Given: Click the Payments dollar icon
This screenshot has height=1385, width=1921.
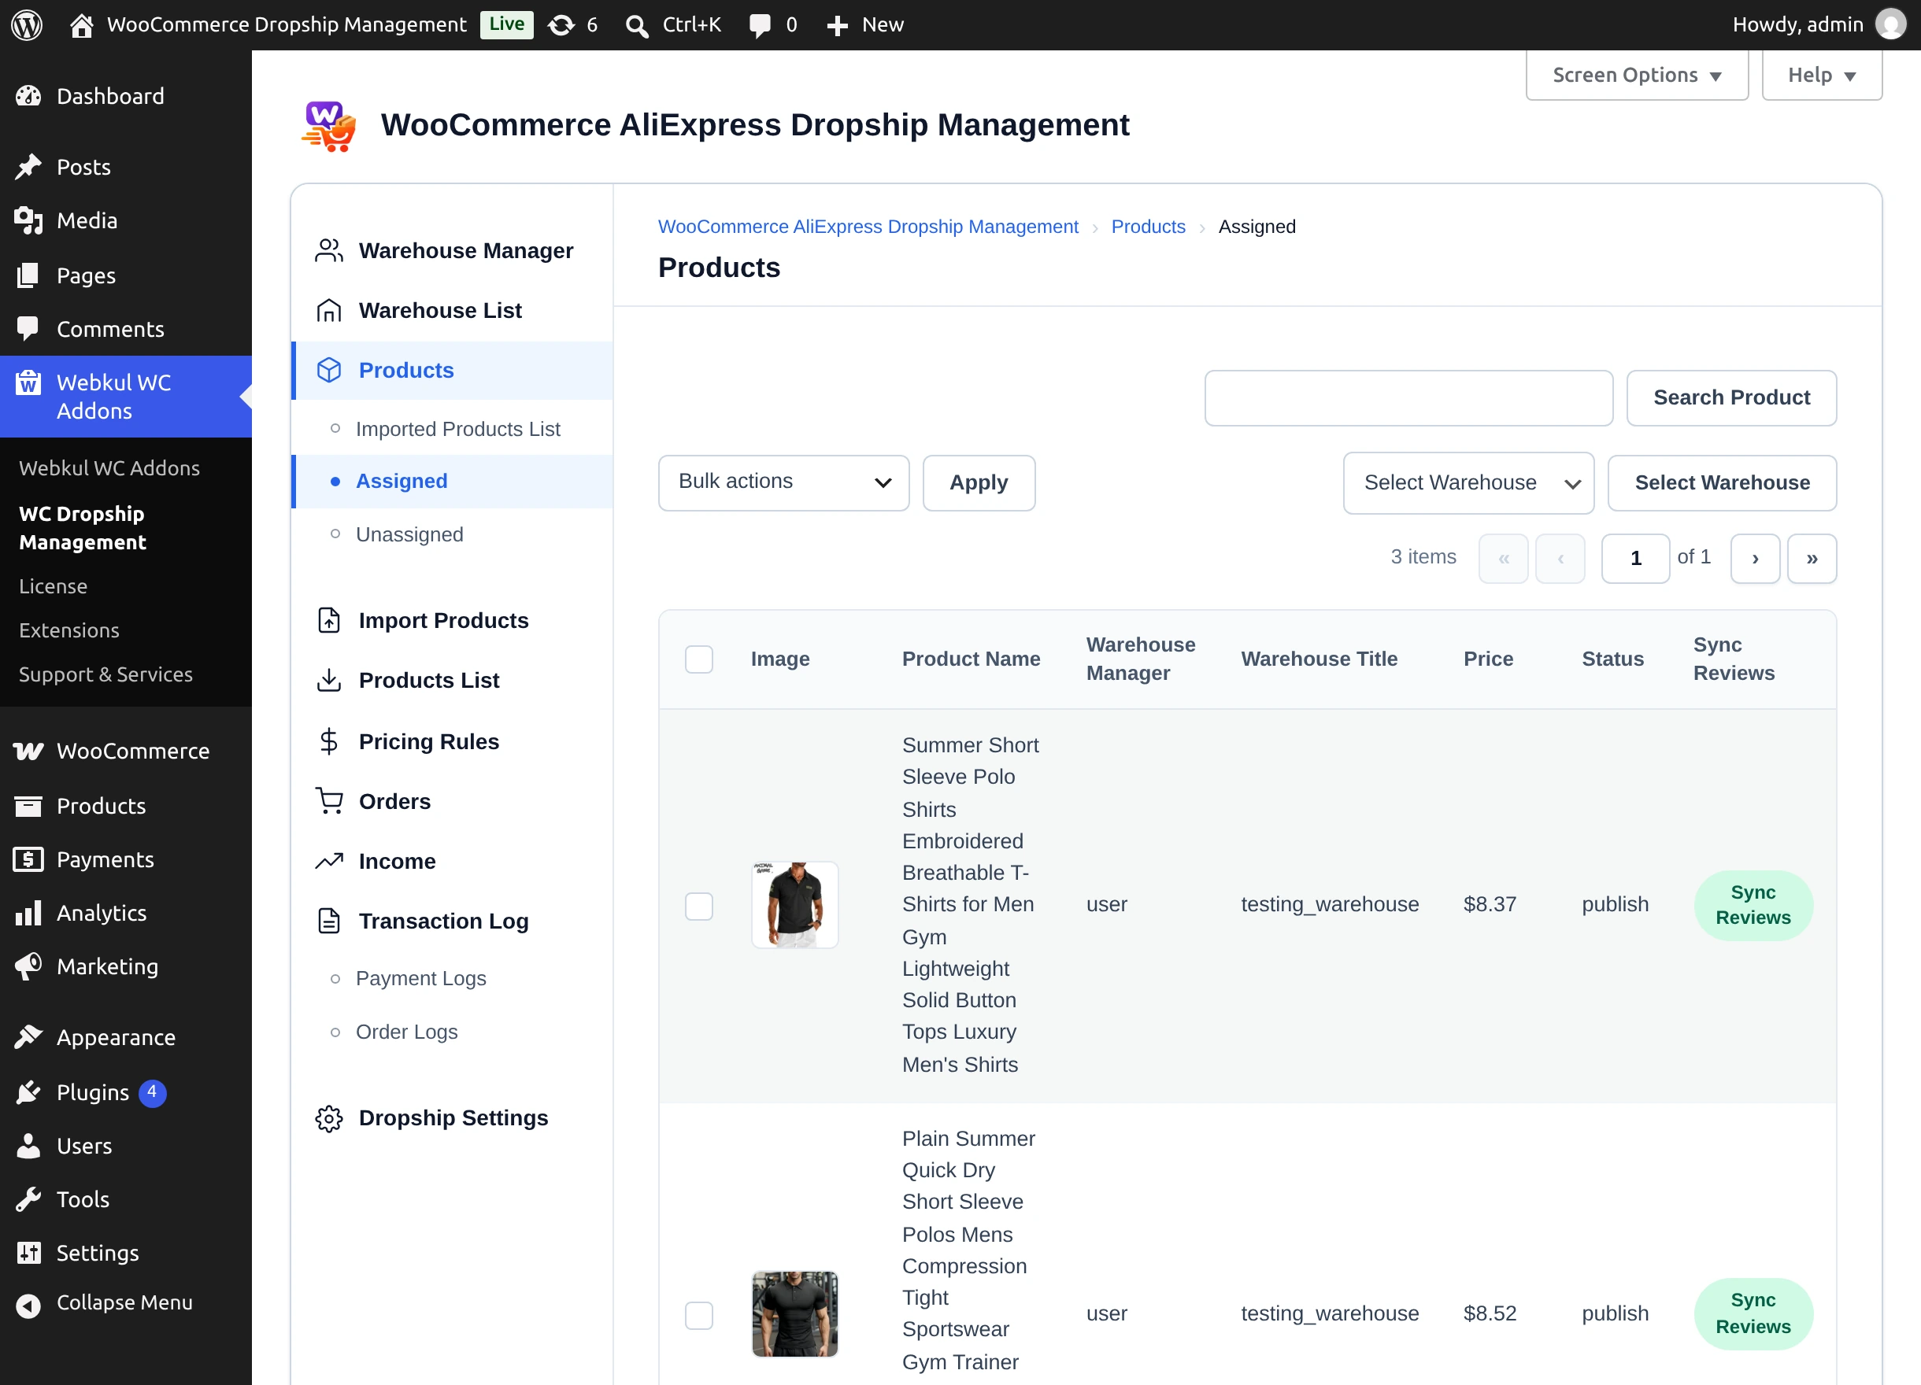Looking at the screenshot, I should pos(28,859).
